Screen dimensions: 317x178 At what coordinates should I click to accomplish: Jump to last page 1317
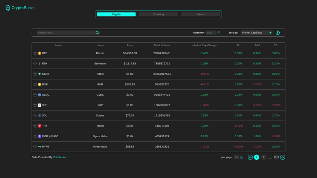[x=276, y=157]
